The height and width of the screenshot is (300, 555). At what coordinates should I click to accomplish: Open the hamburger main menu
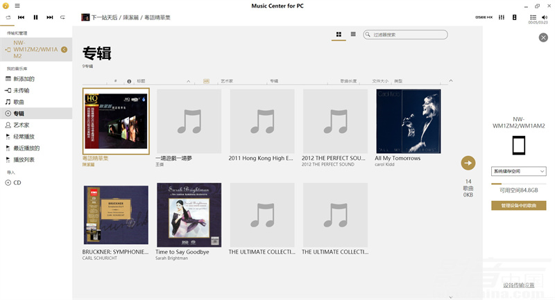tap(17, 6)
